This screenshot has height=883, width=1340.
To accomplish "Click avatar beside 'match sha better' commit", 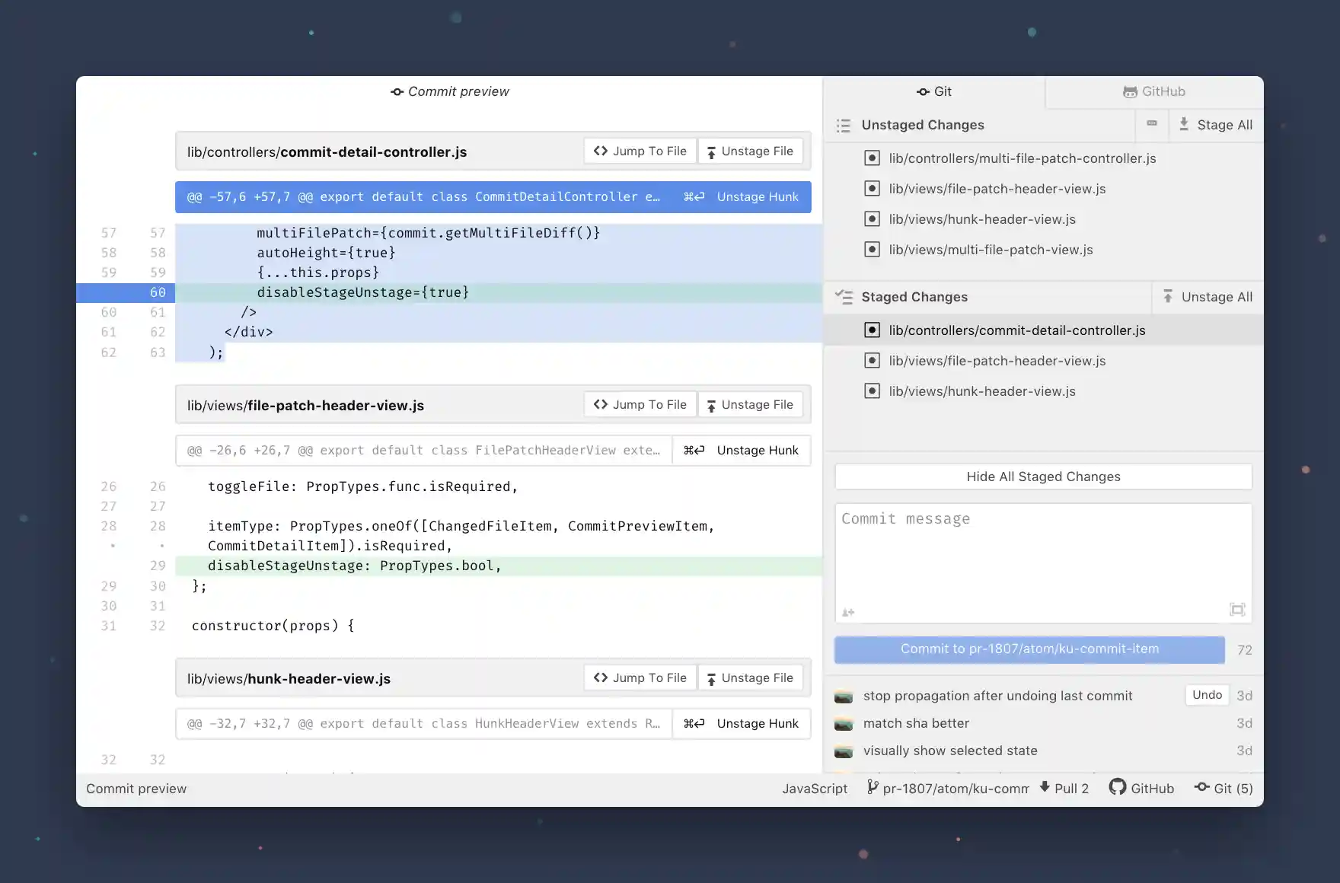I will [x=844, y=724].
